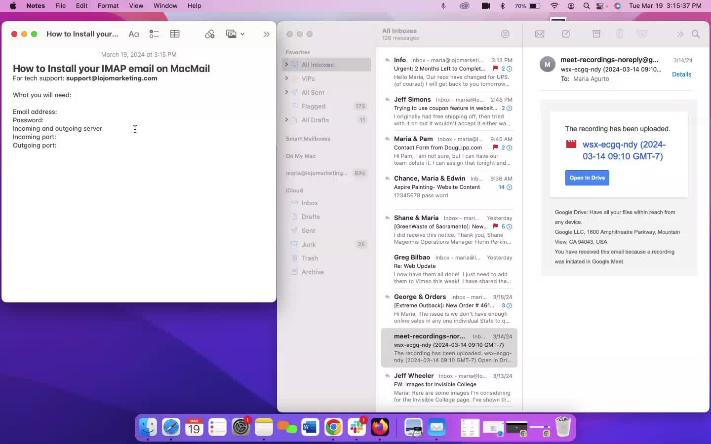Click the Get New Mail envelope icon
The image size is (711, 444).
pyautogui.click(x=540, y=34)
